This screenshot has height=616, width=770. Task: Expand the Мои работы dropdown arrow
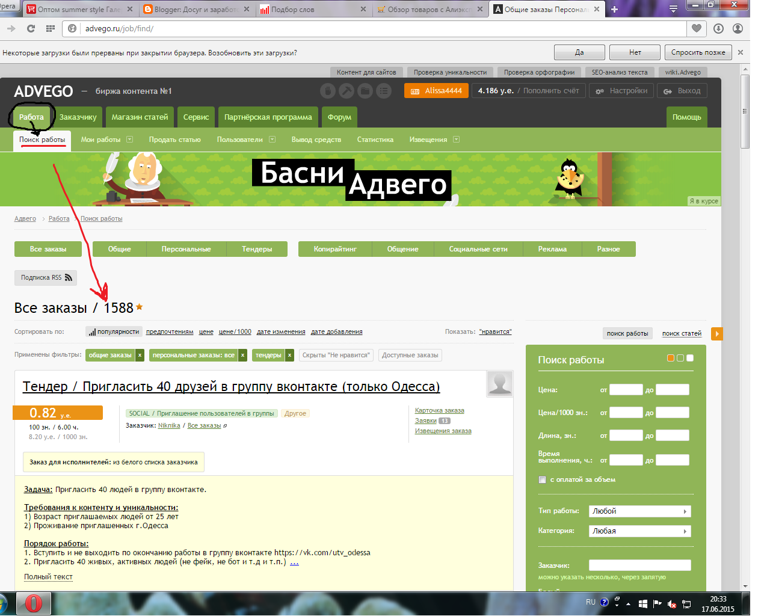129,140
